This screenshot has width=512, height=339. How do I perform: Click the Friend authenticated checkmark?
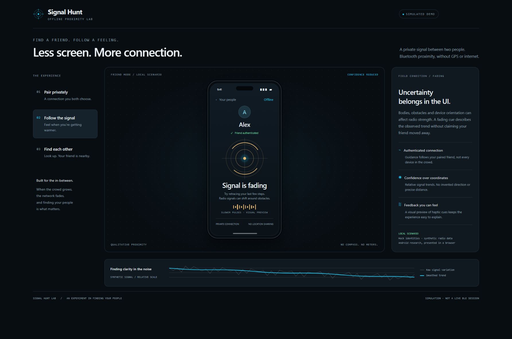pos(232,133)
